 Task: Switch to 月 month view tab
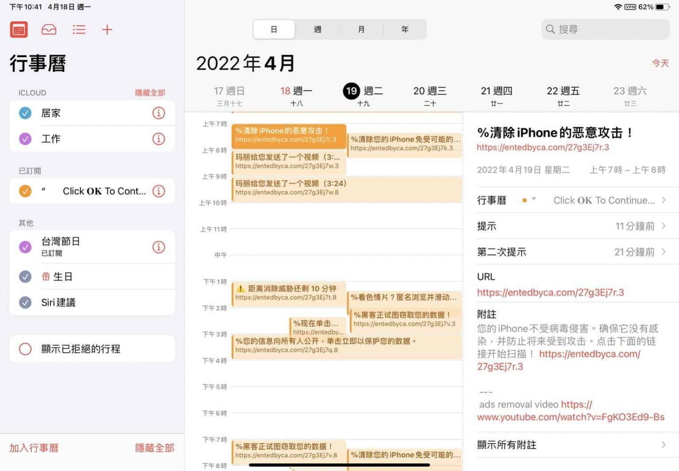[x=361, y=30]
